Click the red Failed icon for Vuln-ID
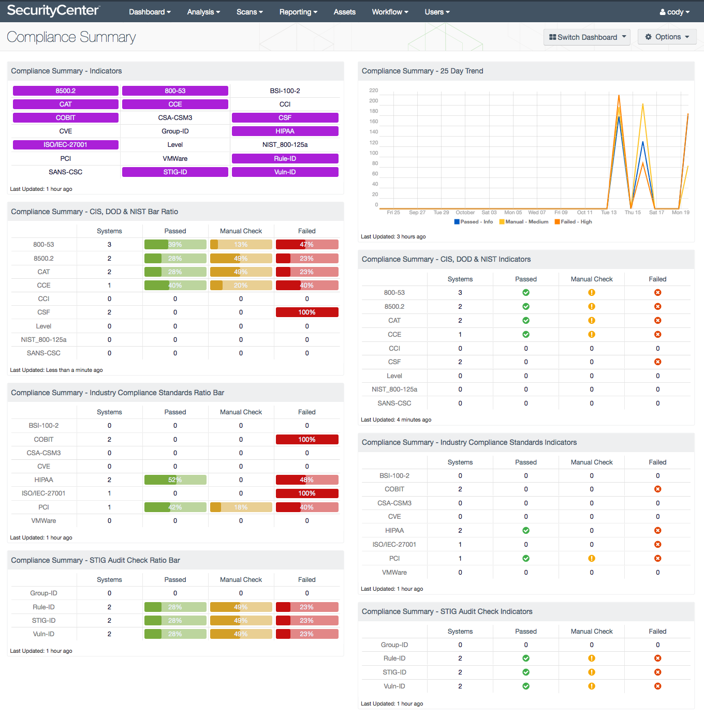 657,686
